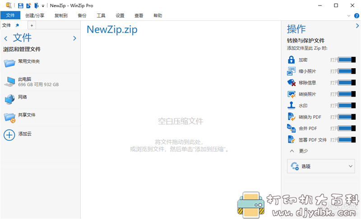361x219 pixels.
Task: Click the 合并 PDF icon
Action: 291,128
